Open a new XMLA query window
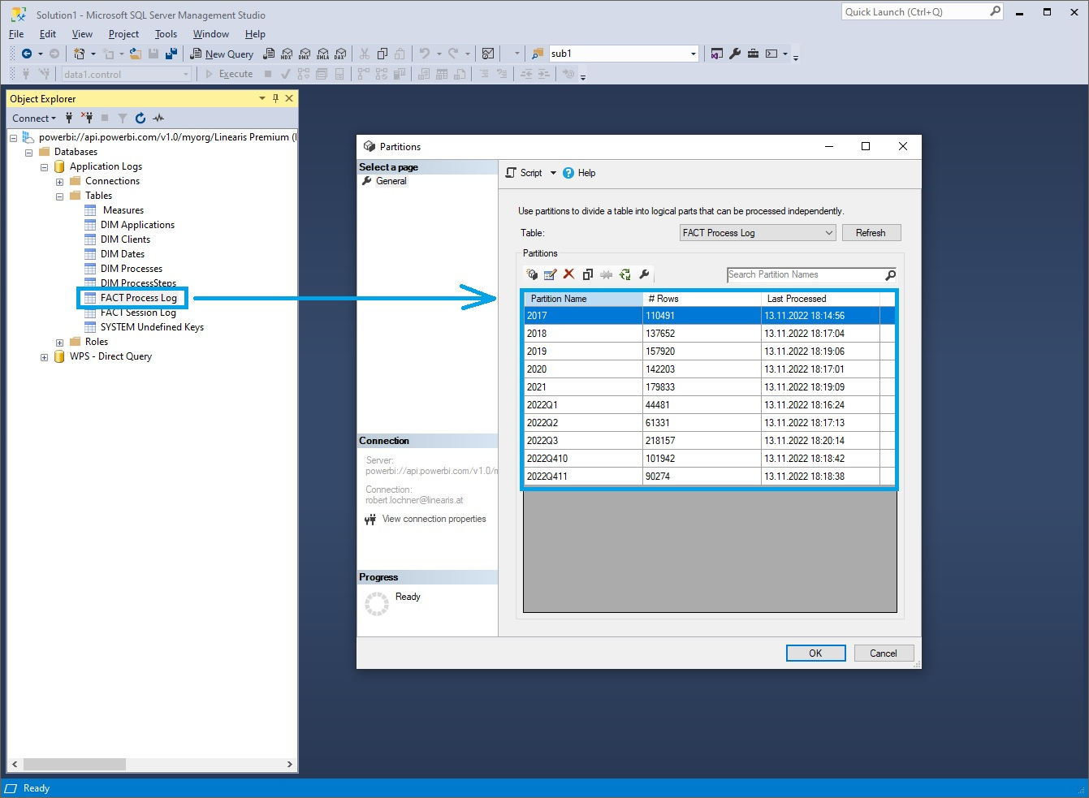The height and width of the screenshot is (798, 1089). click(323, 54)
